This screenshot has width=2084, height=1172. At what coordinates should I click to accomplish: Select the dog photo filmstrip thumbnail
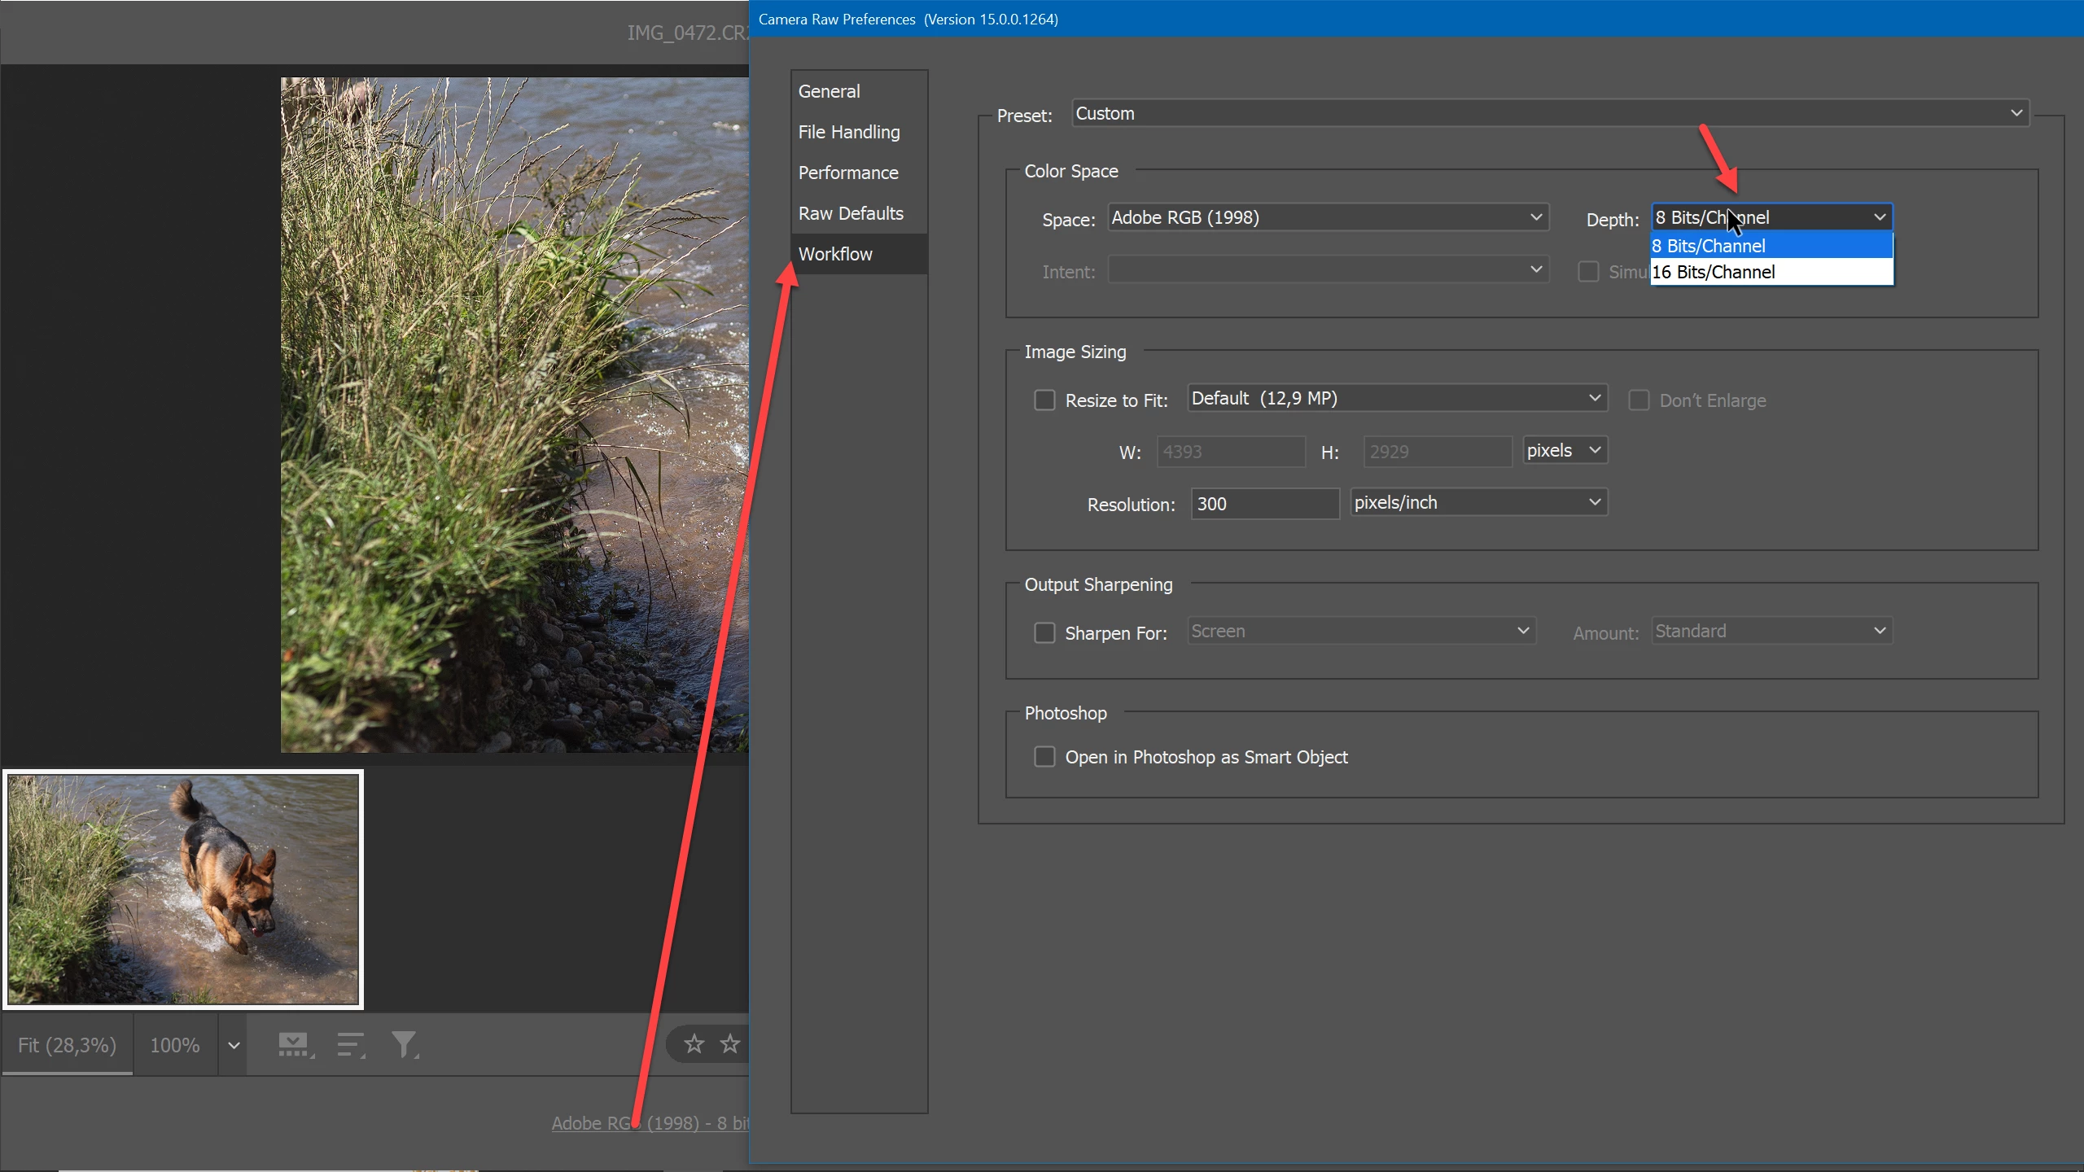[x=183, y=889]
